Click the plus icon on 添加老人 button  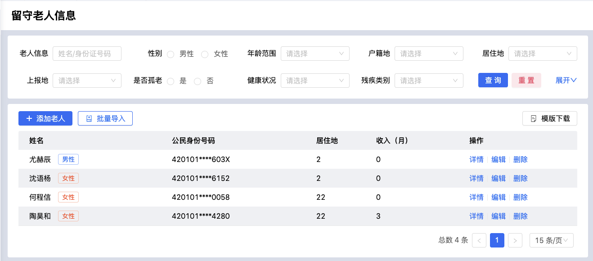pos(29,119)
